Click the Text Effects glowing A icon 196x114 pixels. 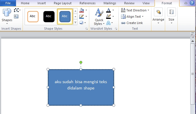point(108,23)
